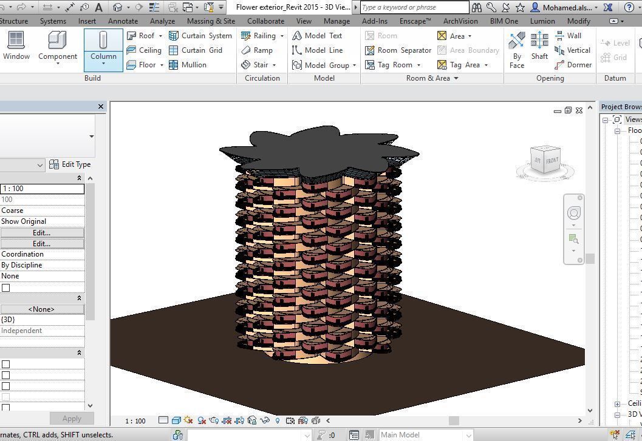Screen dimensions: 642x441
Task: Tick the checkbox directly below the None row
Action: point(5,288)
